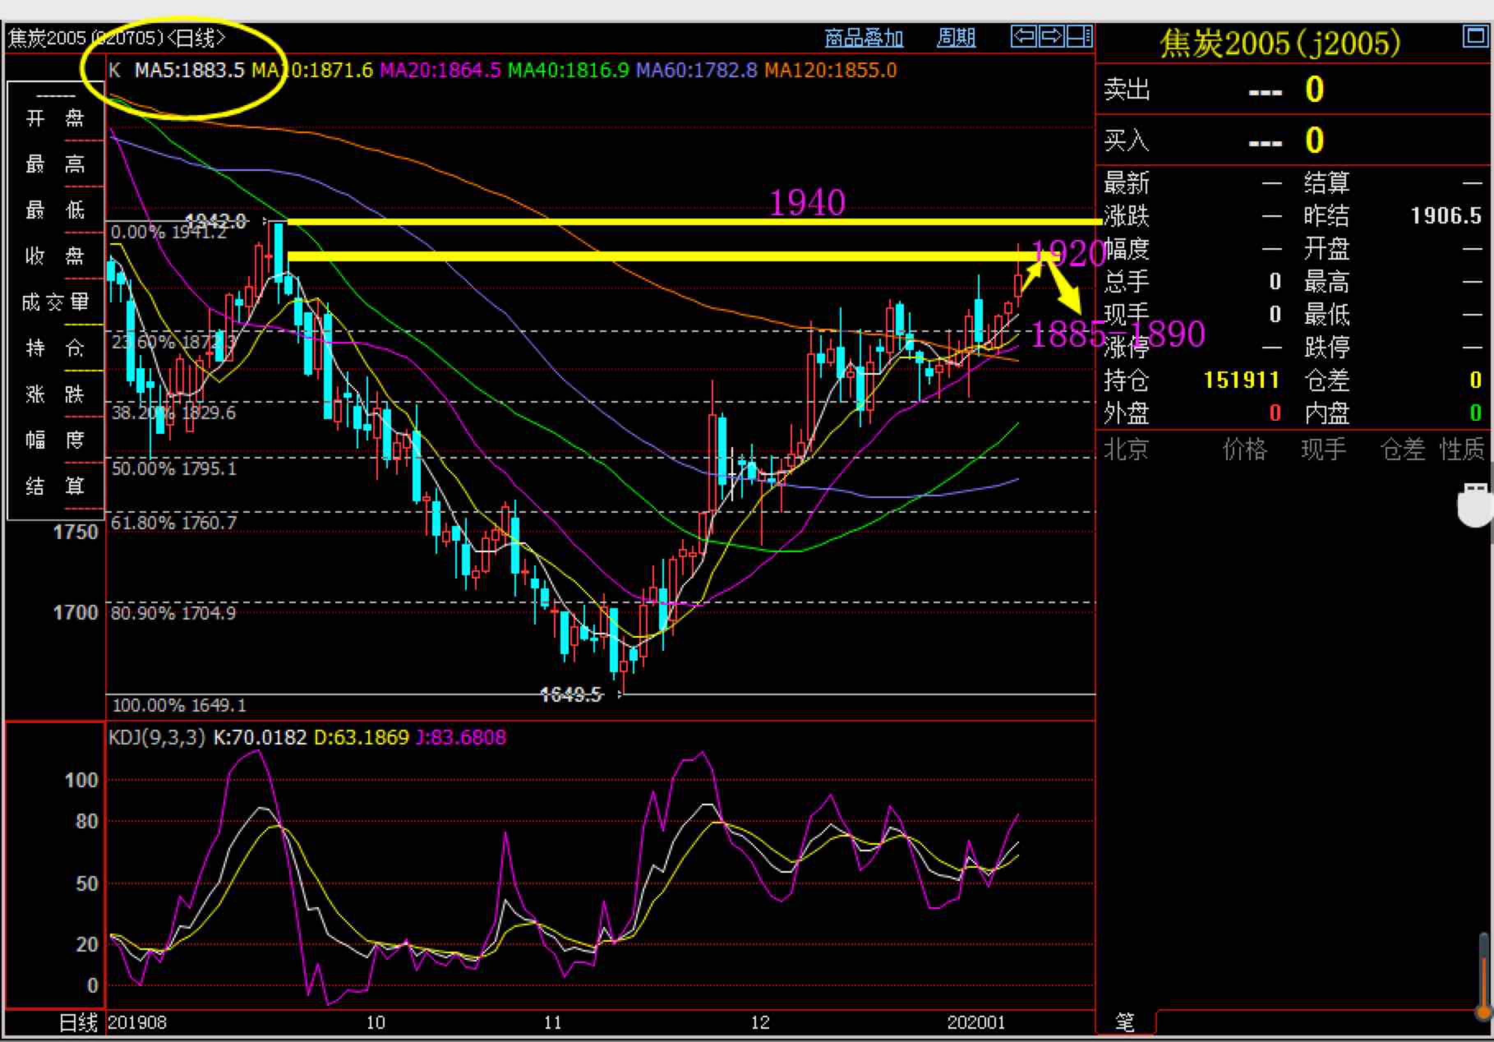
Task: Select the MA40:1816.9 indicator label
Action: 568,70
